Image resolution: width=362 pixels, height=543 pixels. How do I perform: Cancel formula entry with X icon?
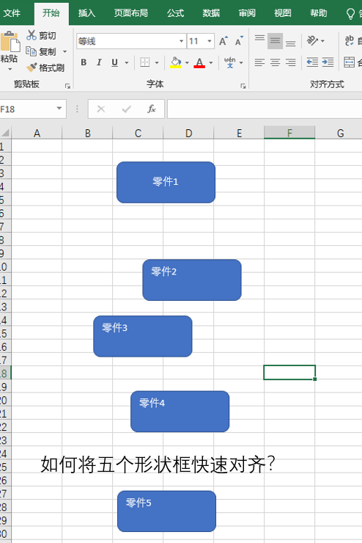tap(101, 109)
